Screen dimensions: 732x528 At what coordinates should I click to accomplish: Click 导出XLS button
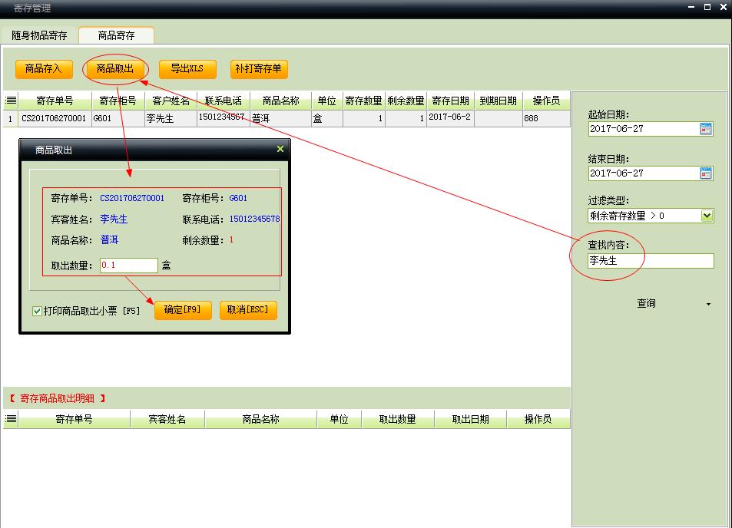pos(187,69)
